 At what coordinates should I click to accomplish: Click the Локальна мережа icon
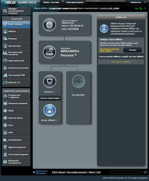click(x=5, y=103)
